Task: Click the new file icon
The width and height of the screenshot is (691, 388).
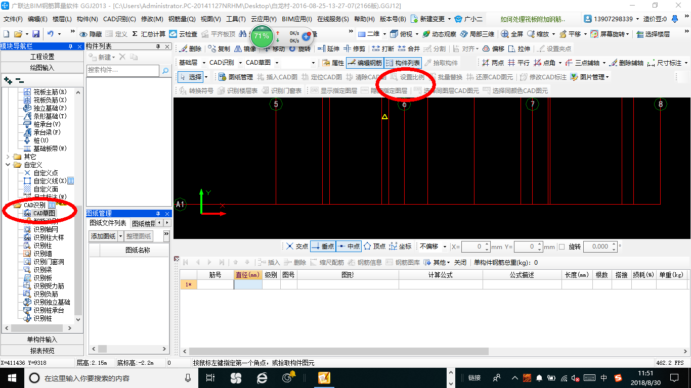Action: coord(7,34)
